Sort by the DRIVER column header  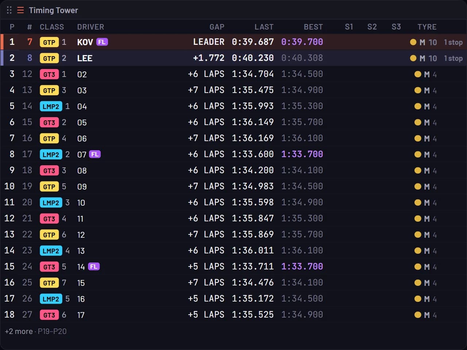pyautogui.click(x=90, y=27)
